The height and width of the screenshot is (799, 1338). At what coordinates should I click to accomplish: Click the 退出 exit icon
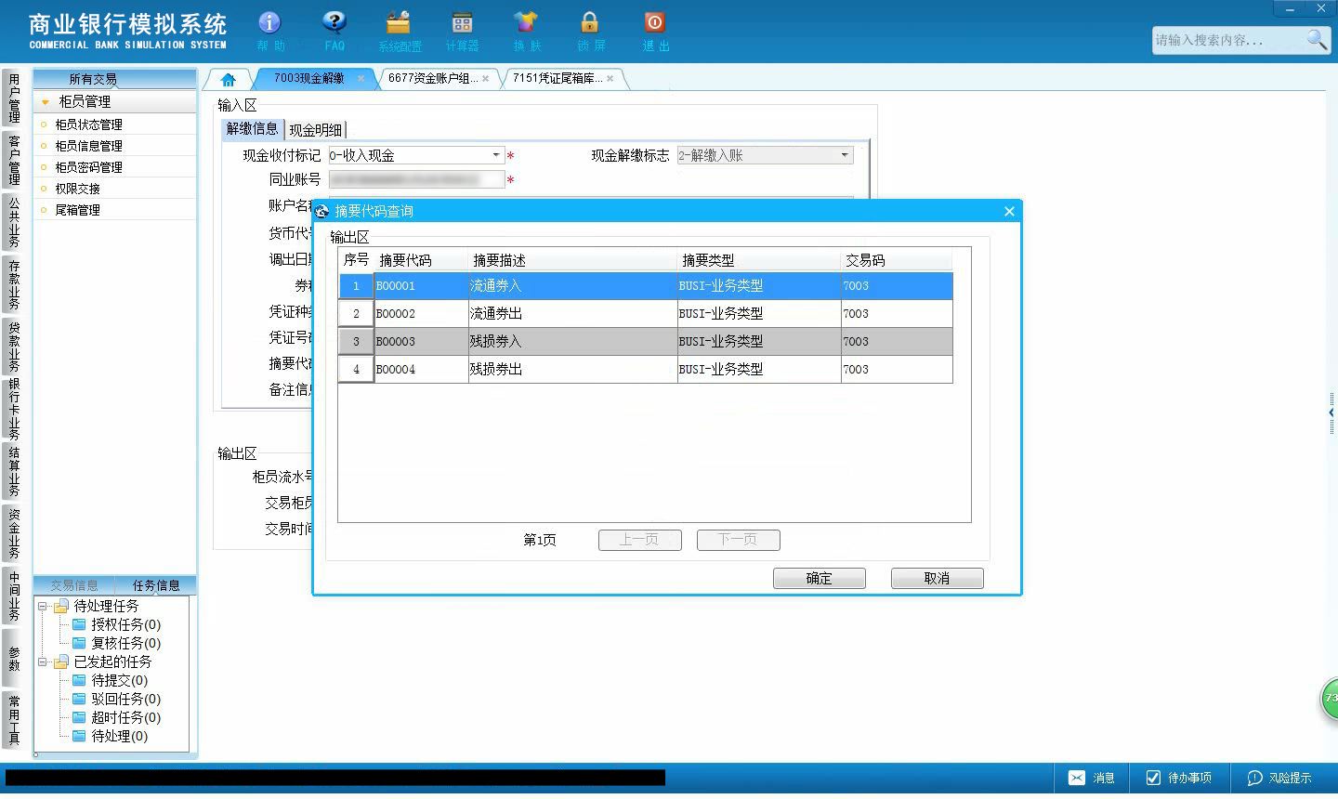tap(654, 22)
